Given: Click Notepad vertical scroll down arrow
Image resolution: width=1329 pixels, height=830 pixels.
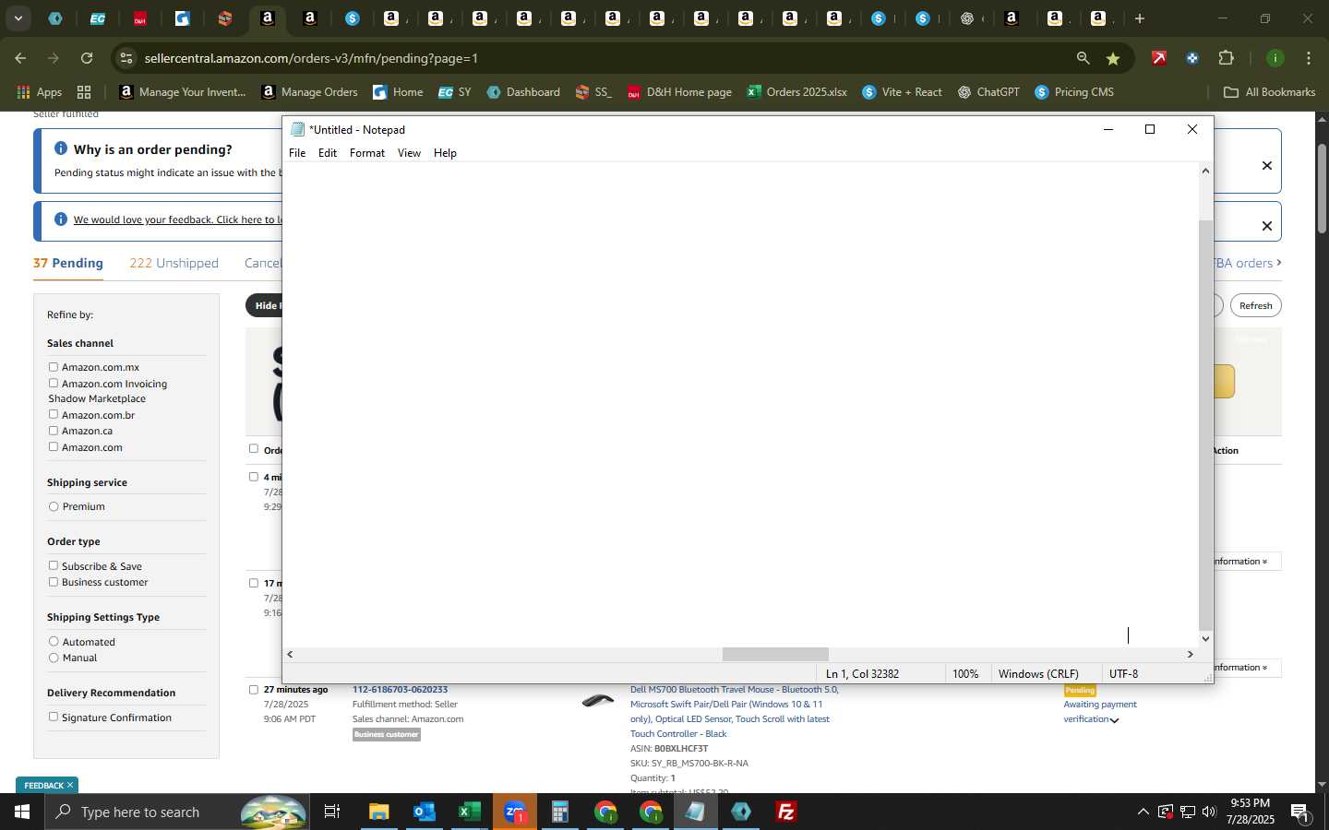Looking at the screenshot, I should click(x=1205, y=638).
